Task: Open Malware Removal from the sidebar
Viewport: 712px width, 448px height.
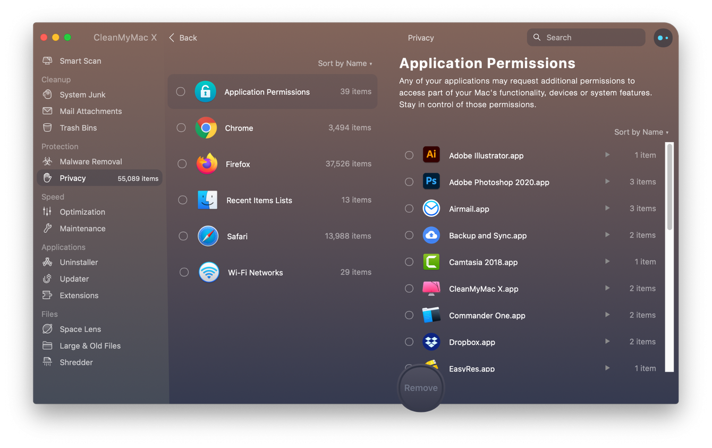Action: coord(100,162)
